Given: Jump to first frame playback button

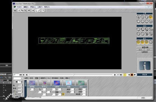Looking at the screenshot, I should pyautogui.click(x=21, y=75).
